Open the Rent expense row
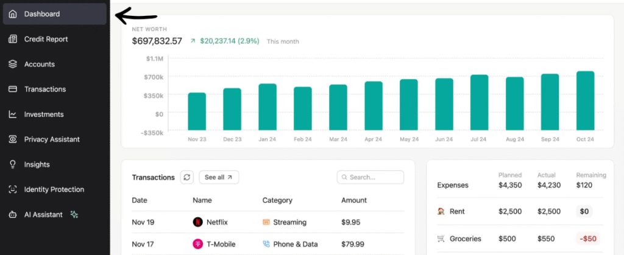Screen dimensions: 624x255 456,211
